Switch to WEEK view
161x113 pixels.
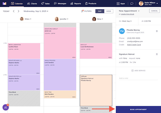tap(109, 11)
